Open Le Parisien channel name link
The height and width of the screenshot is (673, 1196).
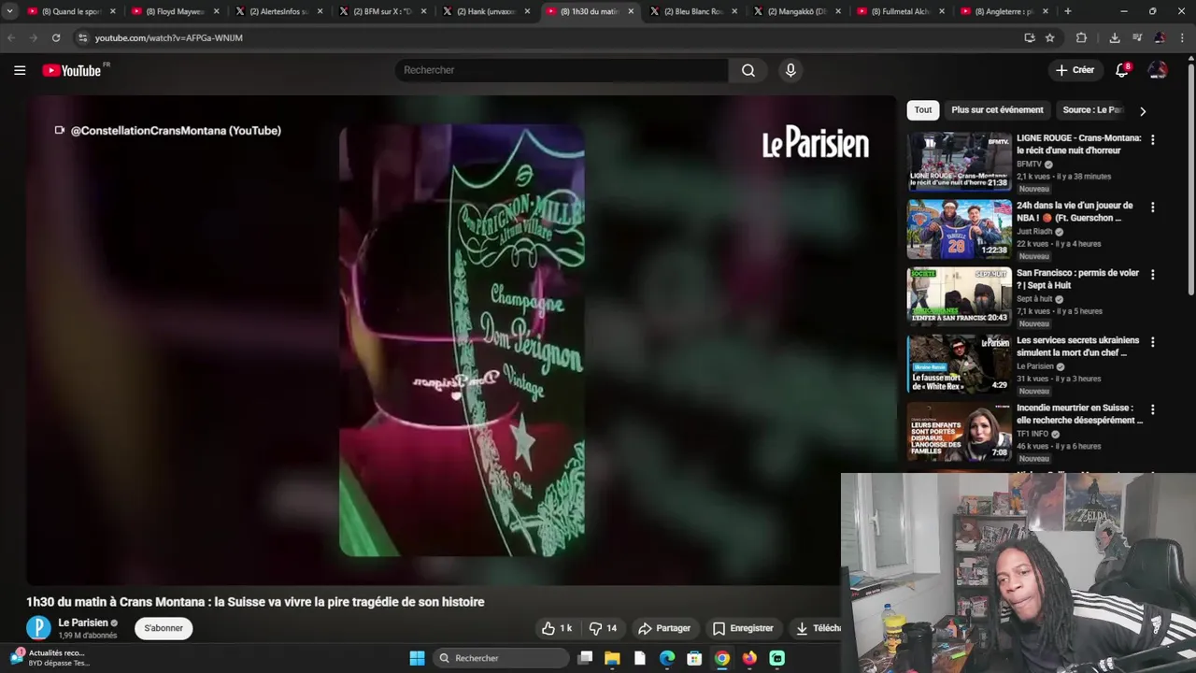coord(83,623)
